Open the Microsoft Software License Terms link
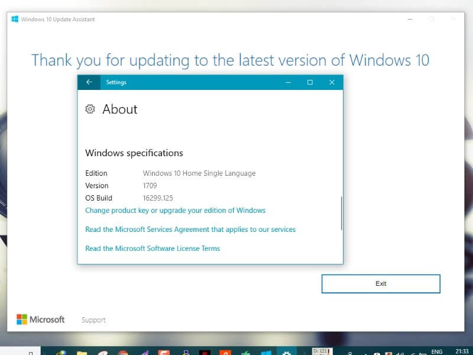 [153, 248]
